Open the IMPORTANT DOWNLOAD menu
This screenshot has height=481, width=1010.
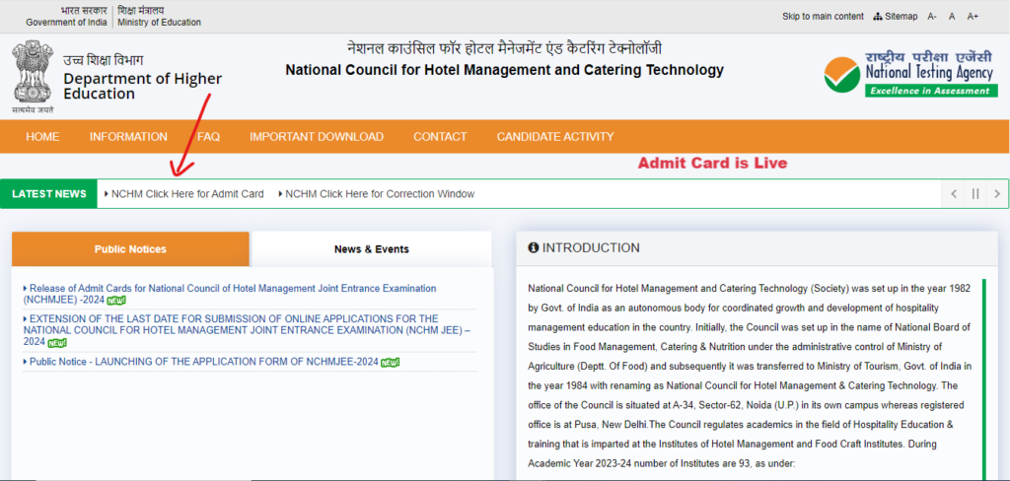coord(317,136)
